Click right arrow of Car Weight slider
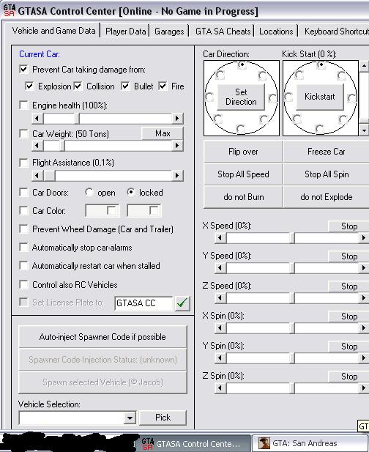369x452 pixels. coord(177,146)
